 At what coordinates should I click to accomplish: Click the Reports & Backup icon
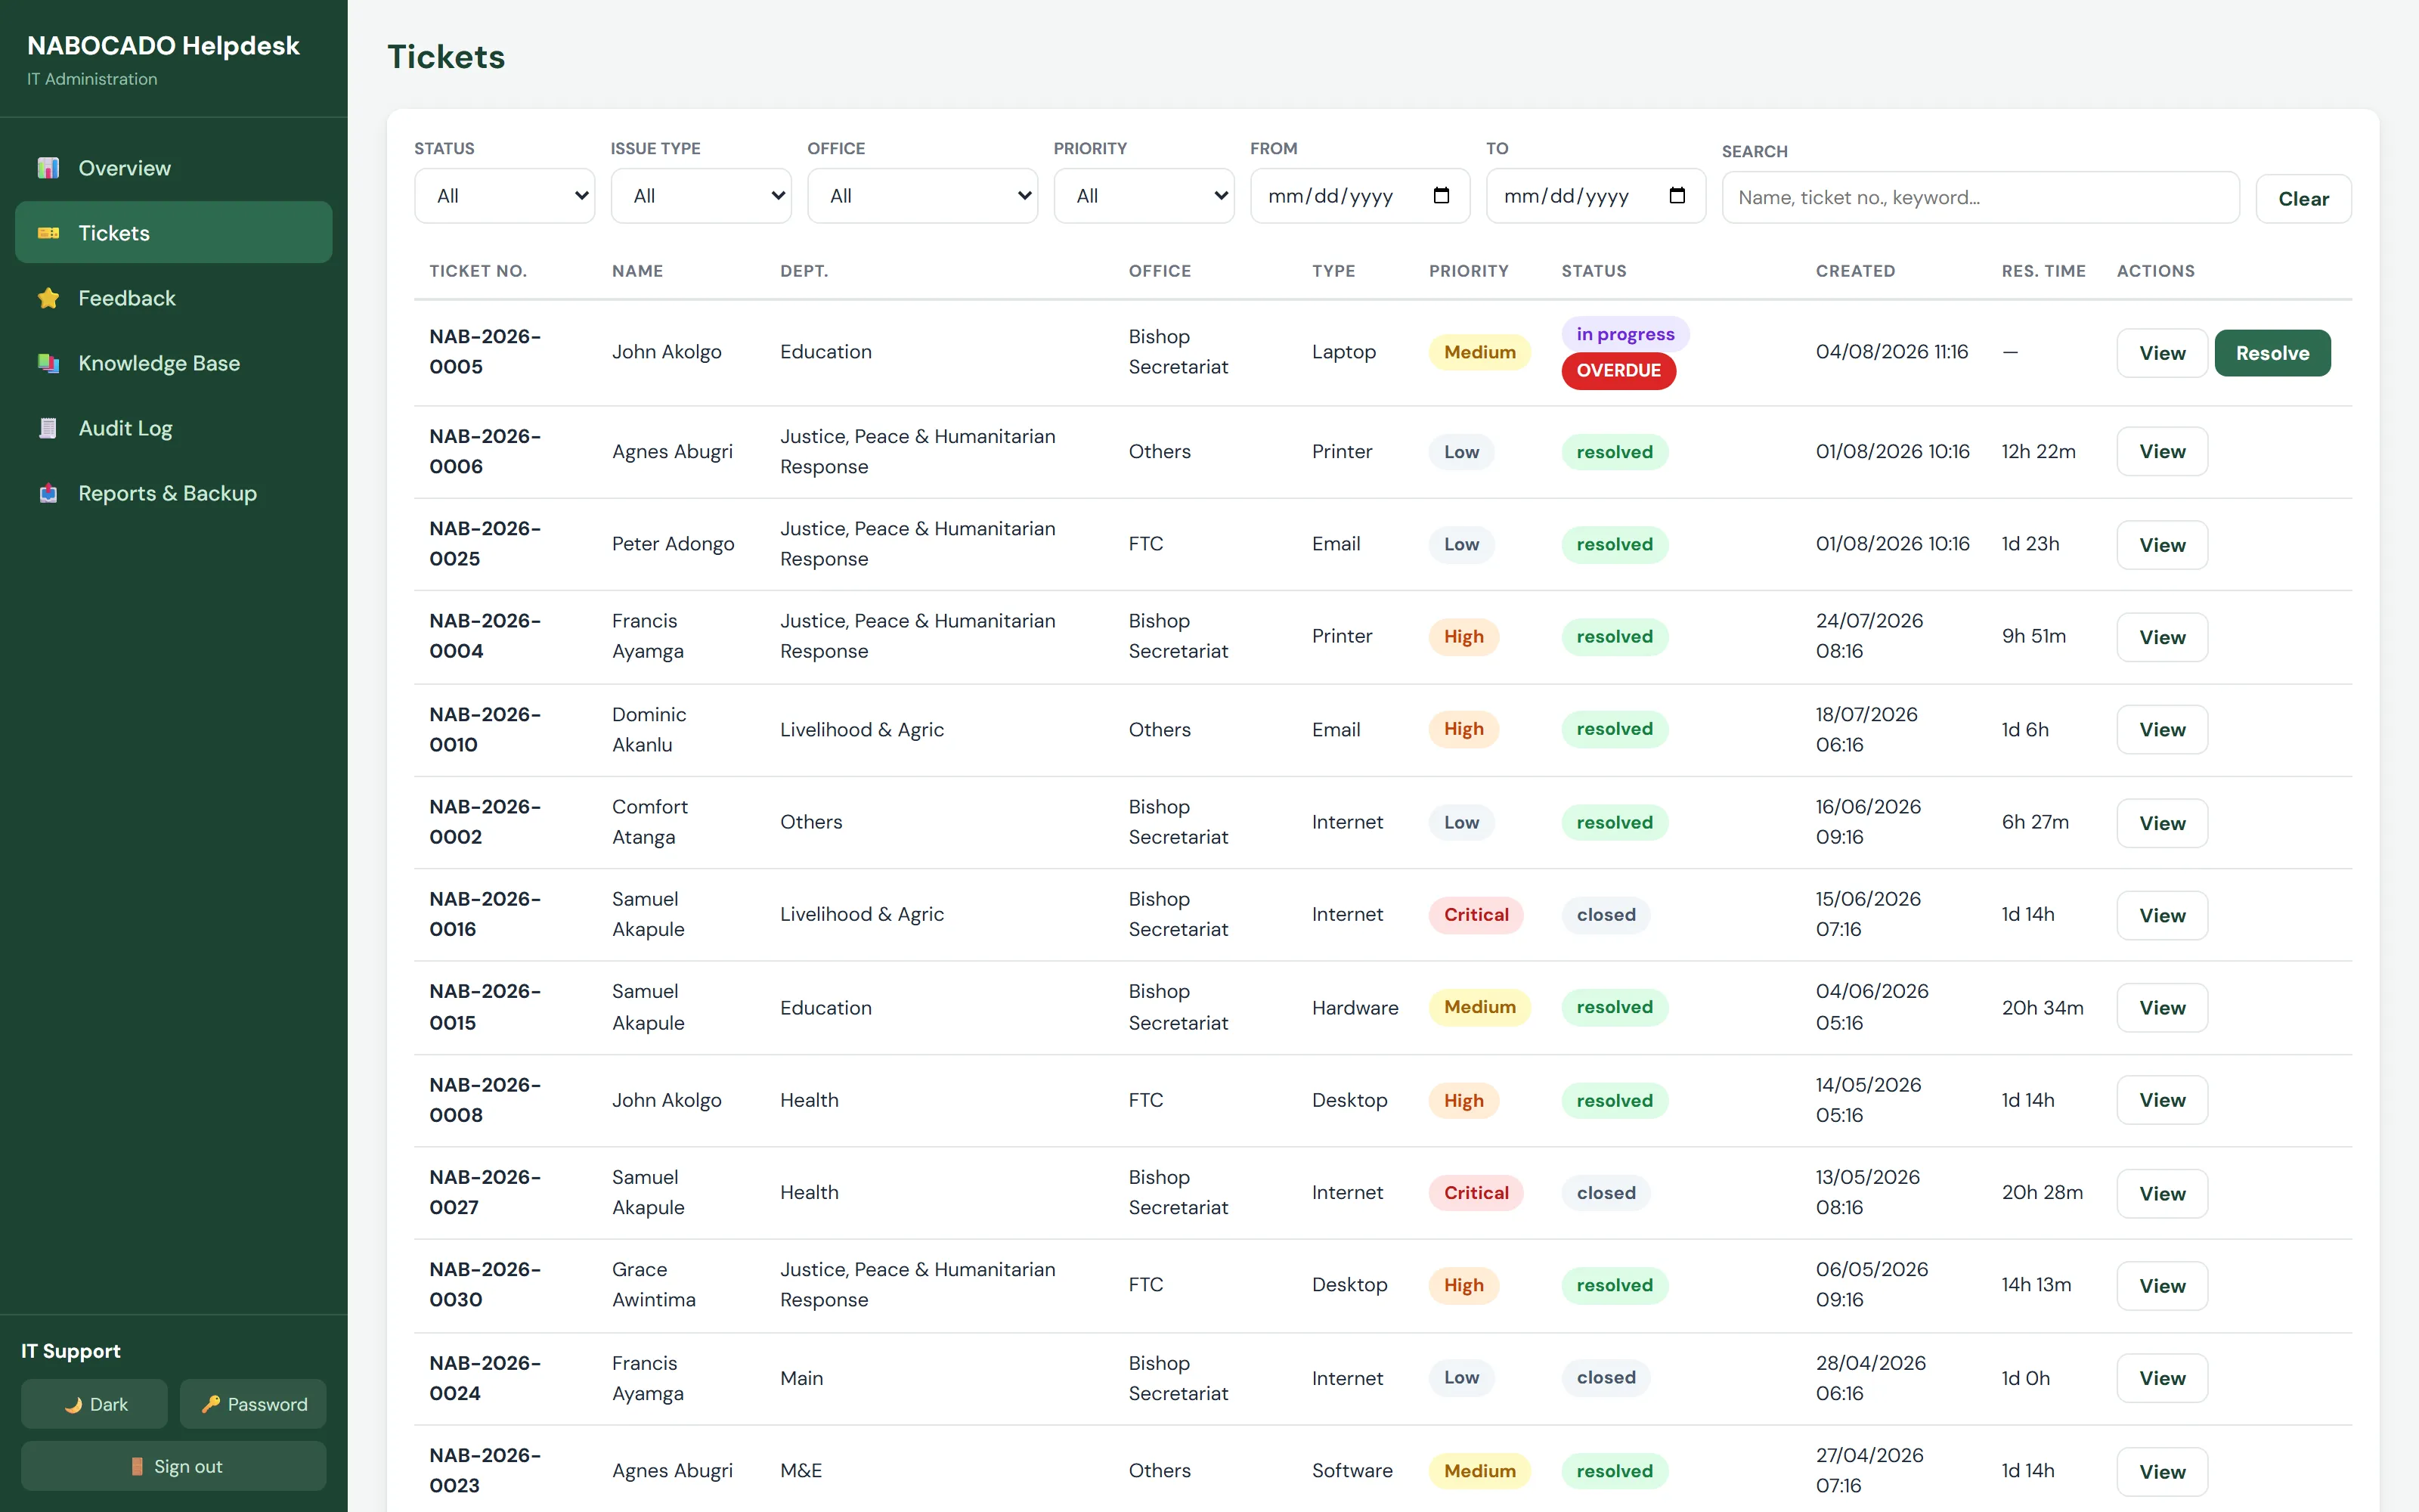(48, 493)
